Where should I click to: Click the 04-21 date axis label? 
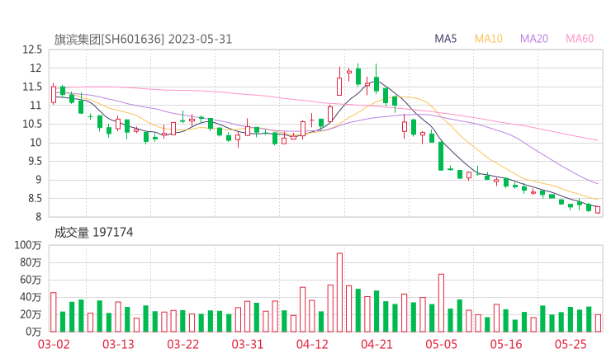point(377,344)
